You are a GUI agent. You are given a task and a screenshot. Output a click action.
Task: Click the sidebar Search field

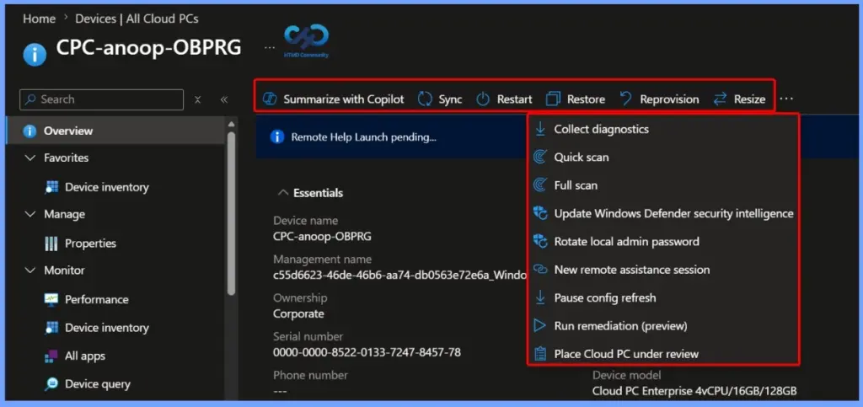(102, 99)
